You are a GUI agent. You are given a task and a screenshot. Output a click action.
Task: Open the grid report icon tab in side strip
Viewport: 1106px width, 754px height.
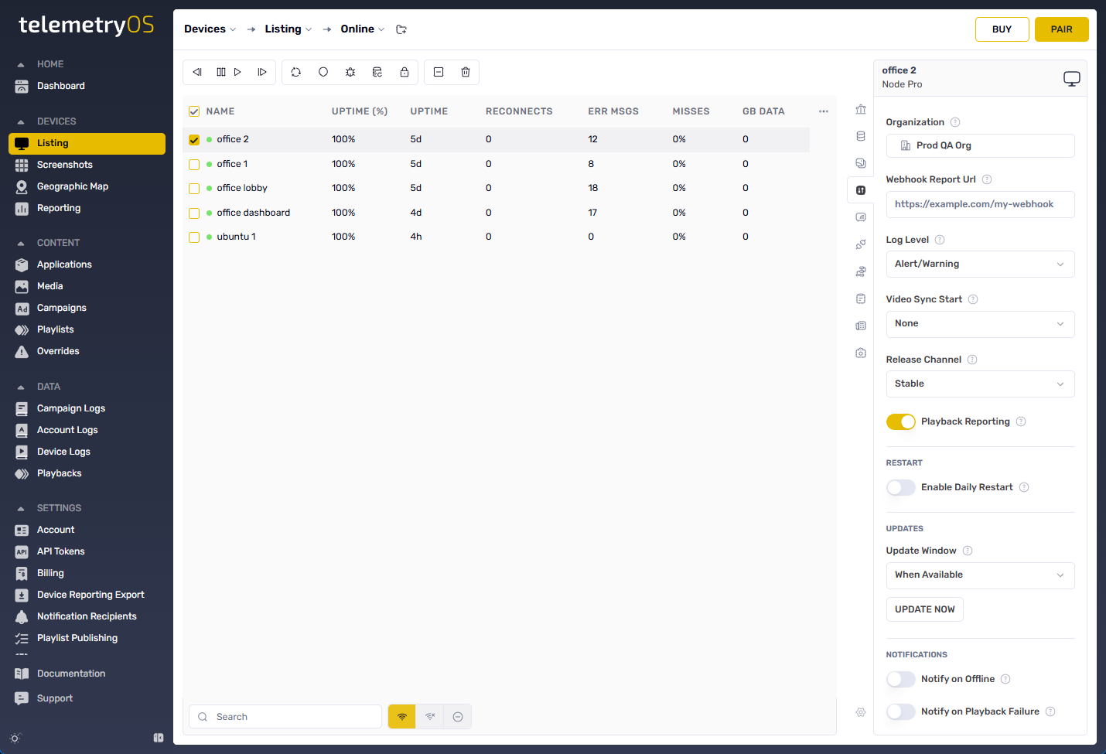click(x=861, y=326)
